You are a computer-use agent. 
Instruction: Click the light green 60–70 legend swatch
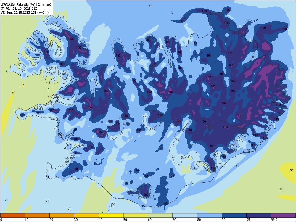tap(160, 215)
